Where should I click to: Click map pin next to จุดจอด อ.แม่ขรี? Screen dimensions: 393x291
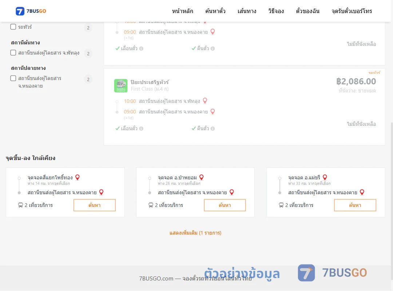coord(325,178)
